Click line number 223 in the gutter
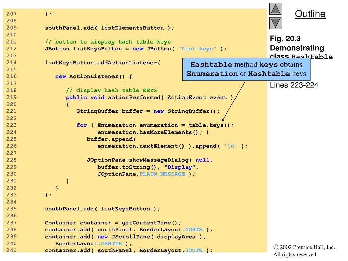Screen dimensions: 348x261 pos(12,125)
